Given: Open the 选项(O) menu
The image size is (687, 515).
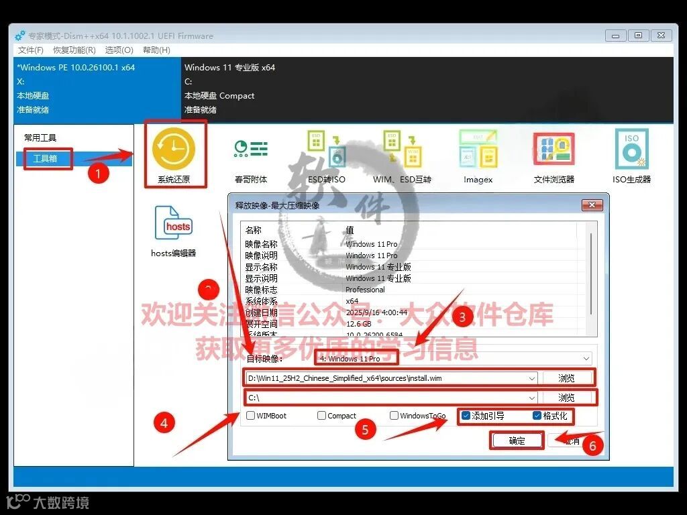Looking at the screenshot, I should point(119,50).
